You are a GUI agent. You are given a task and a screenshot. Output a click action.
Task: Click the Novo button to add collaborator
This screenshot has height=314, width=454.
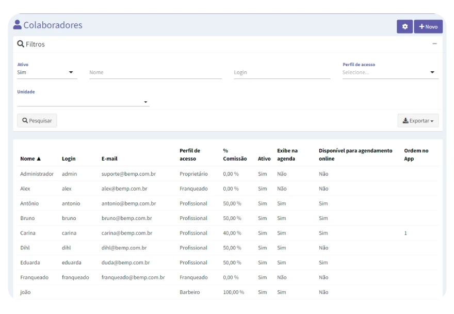pos(428,27)
